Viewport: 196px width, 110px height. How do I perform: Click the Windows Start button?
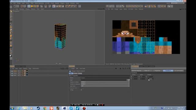point(12,108)
